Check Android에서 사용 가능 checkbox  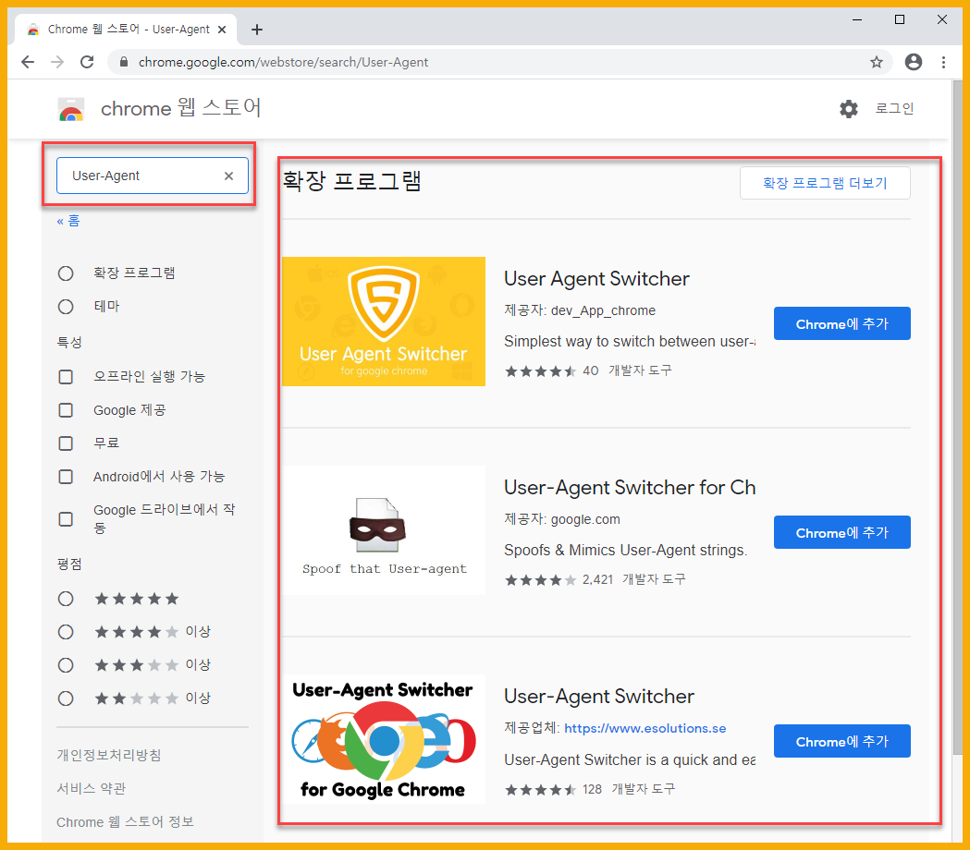coord(66,477)
